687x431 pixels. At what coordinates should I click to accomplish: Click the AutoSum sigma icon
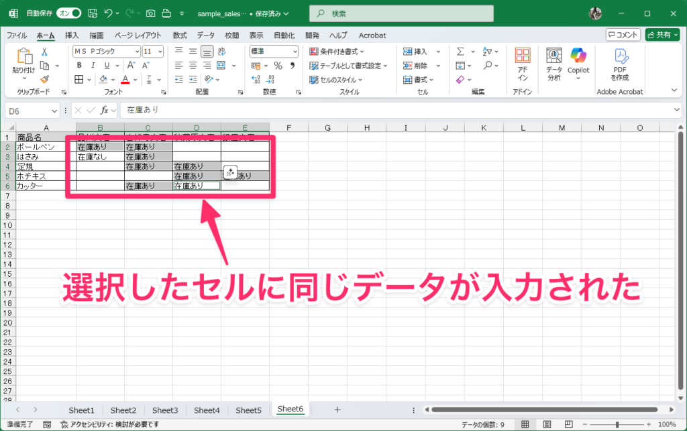click(460, 52)
